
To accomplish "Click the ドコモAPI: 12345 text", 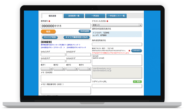I will [101, 33].
